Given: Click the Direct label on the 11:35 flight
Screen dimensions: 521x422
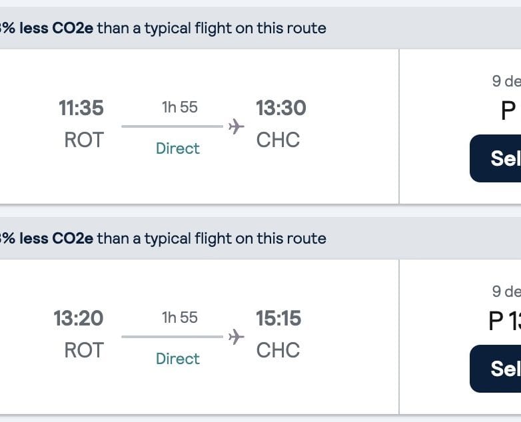Looking at the screenshot, I should click(178, 148).
